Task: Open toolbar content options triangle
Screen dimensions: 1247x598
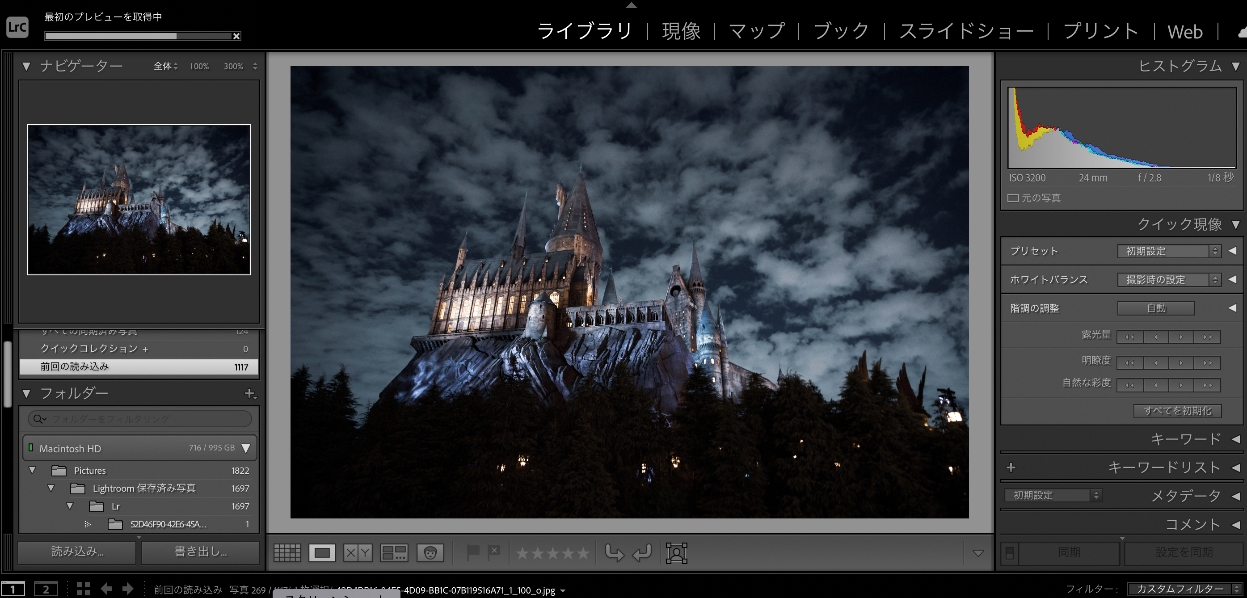Action: [x=978, y=553]
